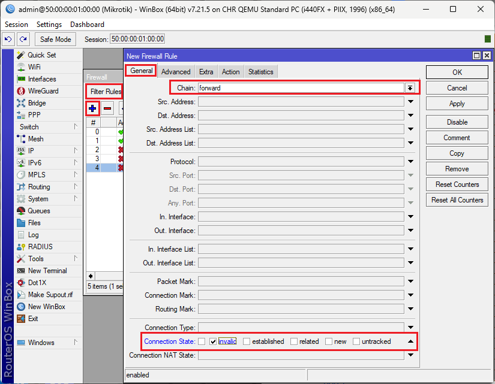The height and width of the screenshot is (384, 495).
Task: Open the RADIUS section
Action: click(40, 247)
